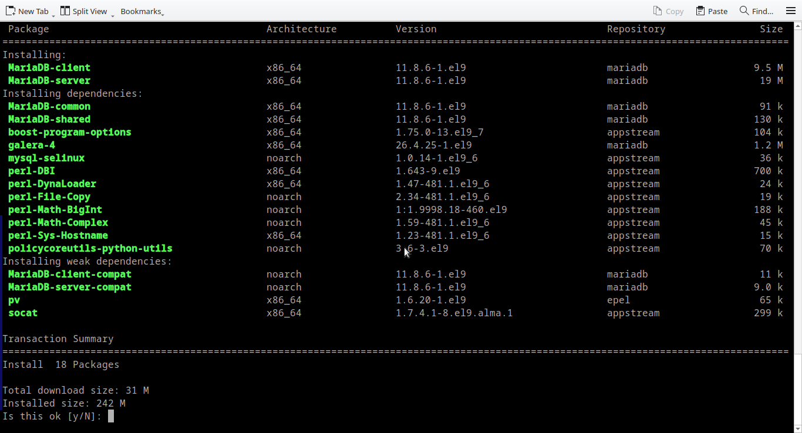Click the Split View icon
The height and width of the screenshot is (433, 802).
(65, 11)
